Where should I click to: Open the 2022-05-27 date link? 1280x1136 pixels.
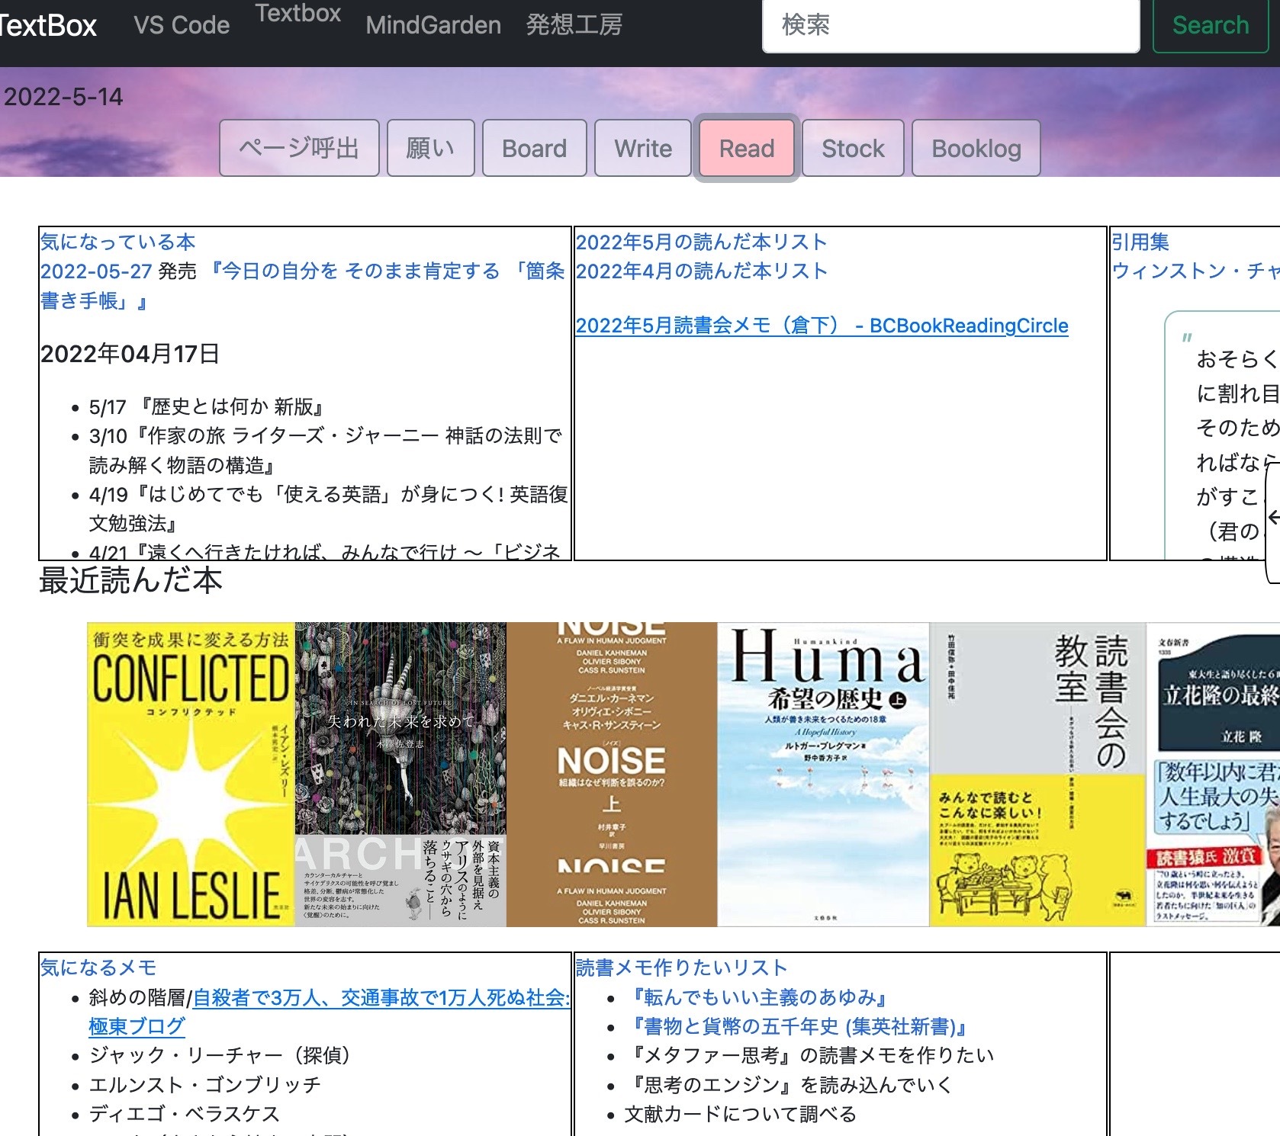96,271
